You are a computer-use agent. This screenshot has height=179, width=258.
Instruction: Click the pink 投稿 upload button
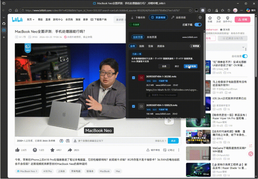coord(243,19)
